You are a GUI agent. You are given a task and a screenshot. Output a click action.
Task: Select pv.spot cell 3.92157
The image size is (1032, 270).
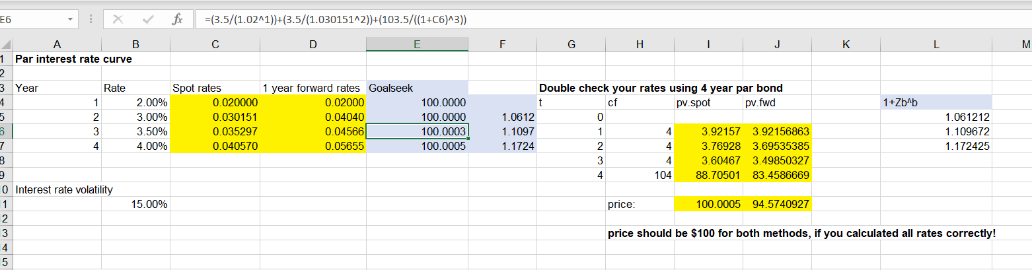tap(708, 131)
